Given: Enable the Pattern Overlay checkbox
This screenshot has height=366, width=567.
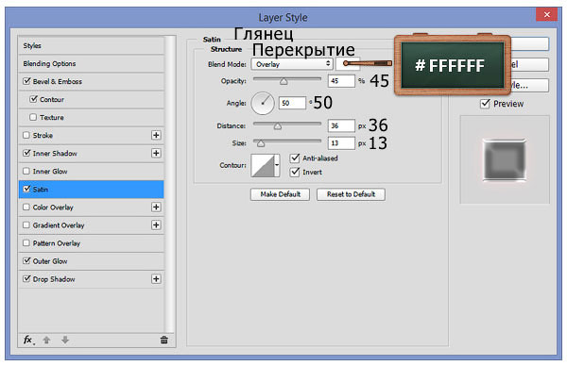Looking at the screenshot, I should click(x=26, y=243).
